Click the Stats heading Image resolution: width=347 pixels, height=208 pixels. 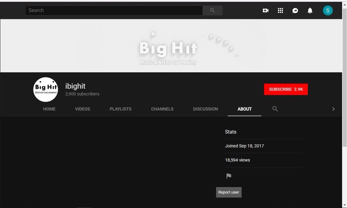[x=230, y=132]
